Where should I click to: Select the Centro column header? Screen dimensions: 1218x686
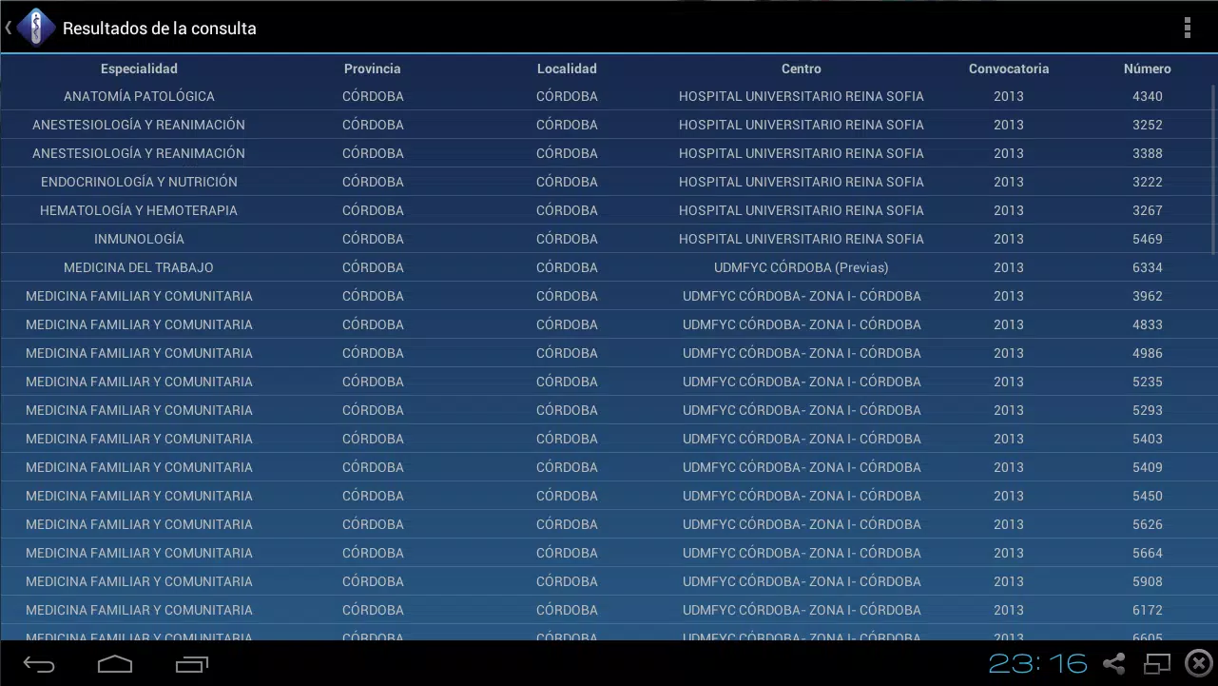click(802, 69)
